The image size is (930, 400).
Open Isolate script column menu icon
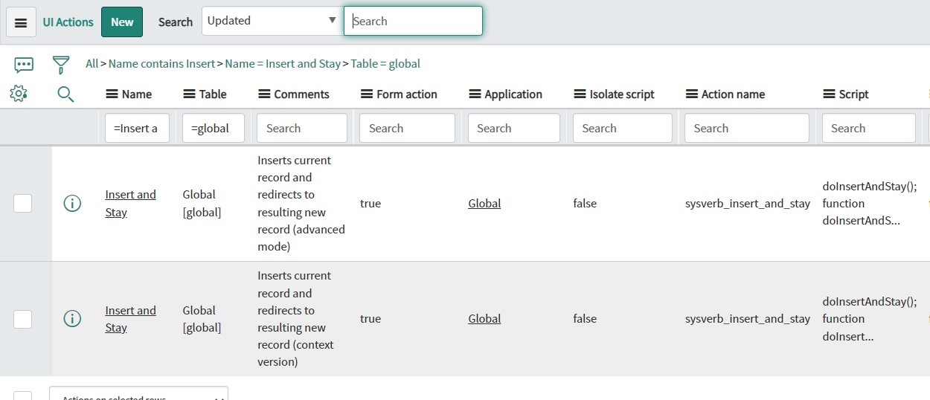pos(580,94)
